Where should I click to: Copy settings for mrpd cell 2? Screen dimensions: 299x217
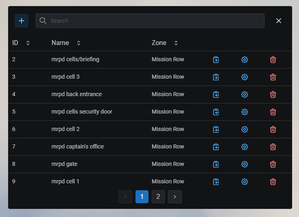pos(216,129)
